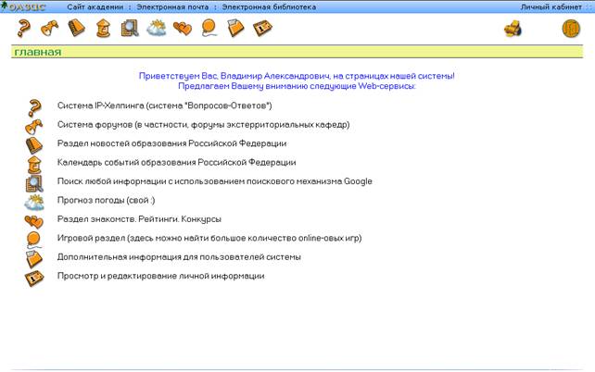This screenshot has height=372, width=595.
Task: Click the tower calendar icon in toolbar
Action: tap(103, 29)
